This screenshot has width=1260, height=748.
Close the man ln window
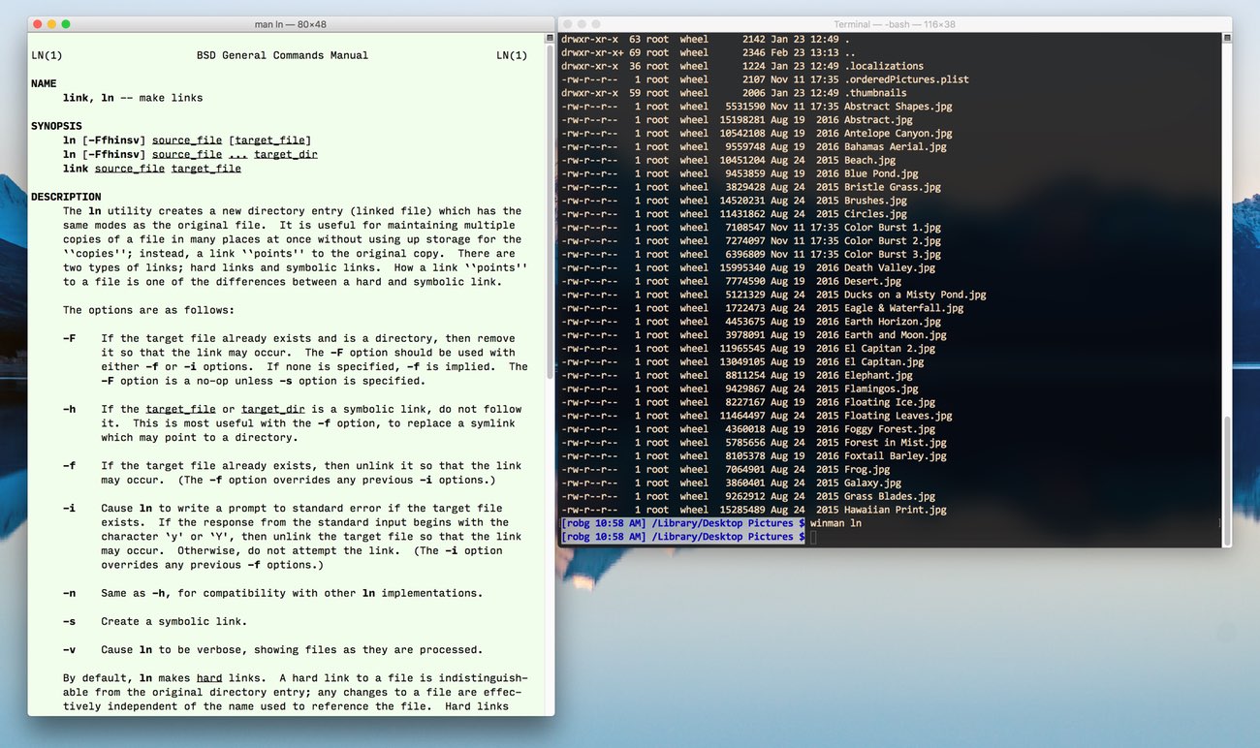[x=37, y=24]
